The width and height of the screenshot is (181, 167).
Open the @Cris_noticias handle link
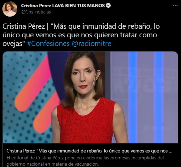[36, 12]
